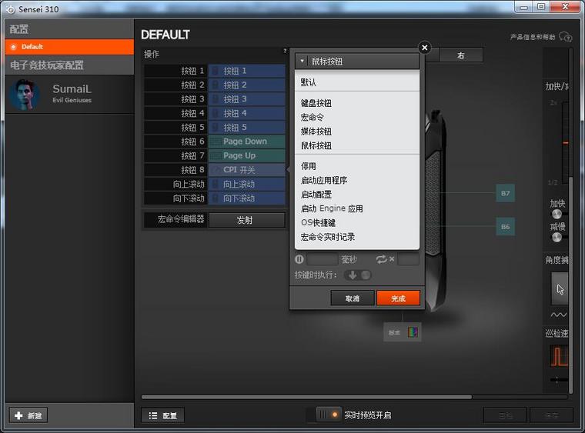Screen dimensions: 585x433
Task: Open action for 按钮 1
Action: [246, 71]
